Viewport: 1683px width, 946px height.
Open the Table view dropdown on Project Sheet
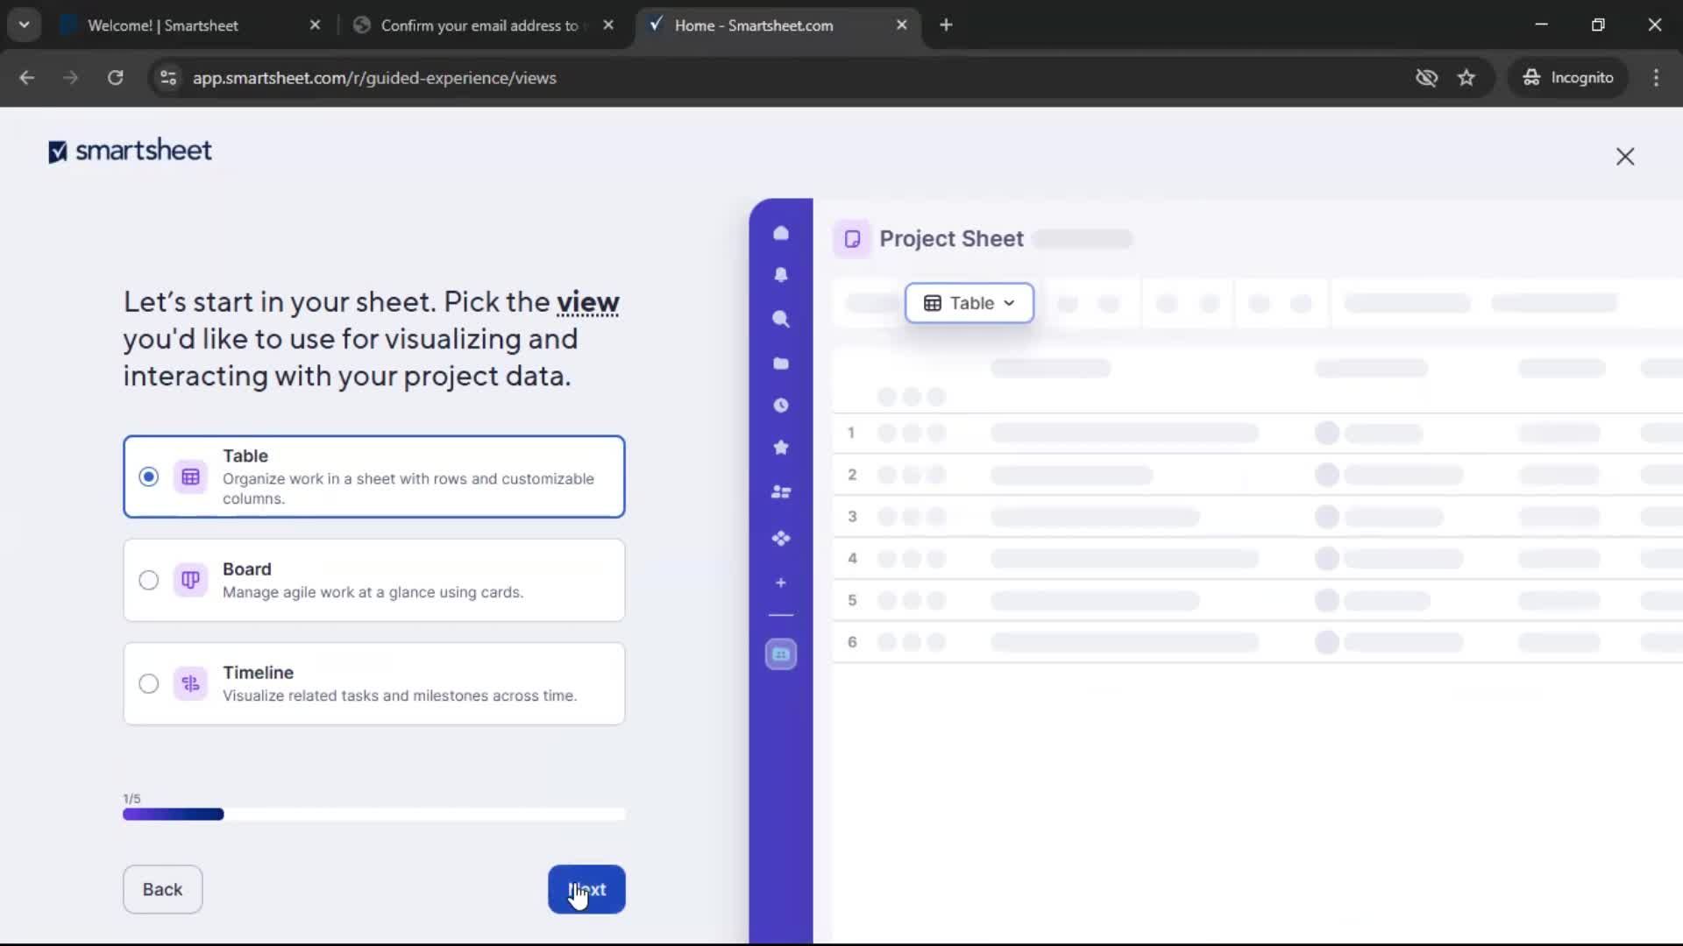coord(969,303)
